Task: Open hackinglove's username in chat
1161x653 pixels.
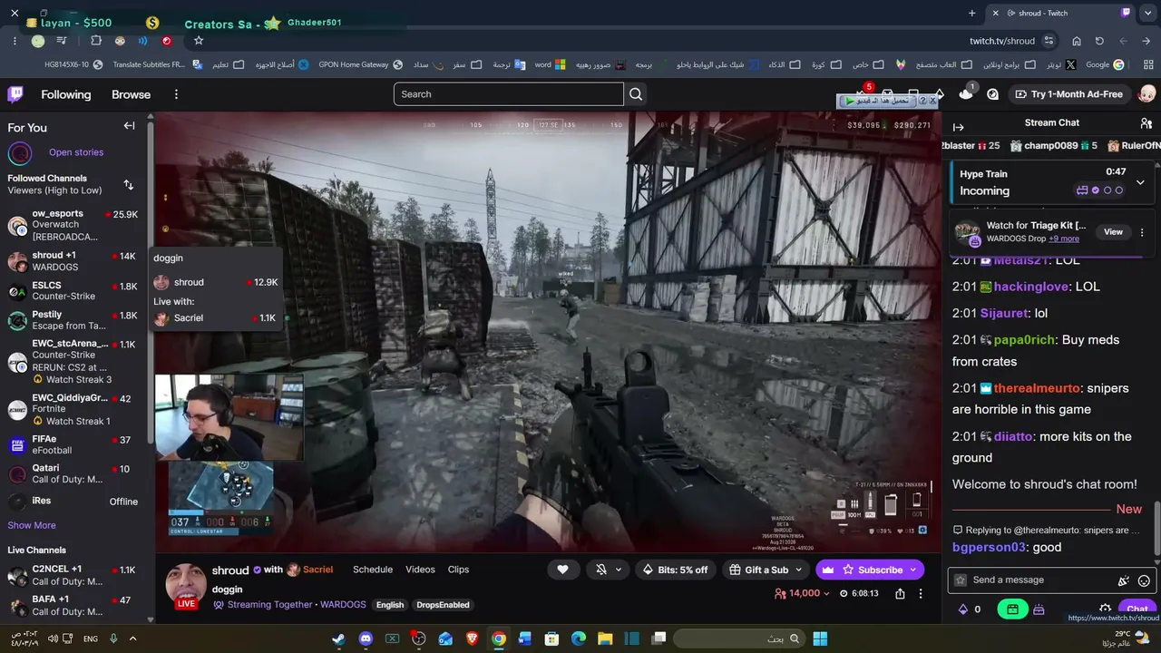Action: tap(1032, 287)
